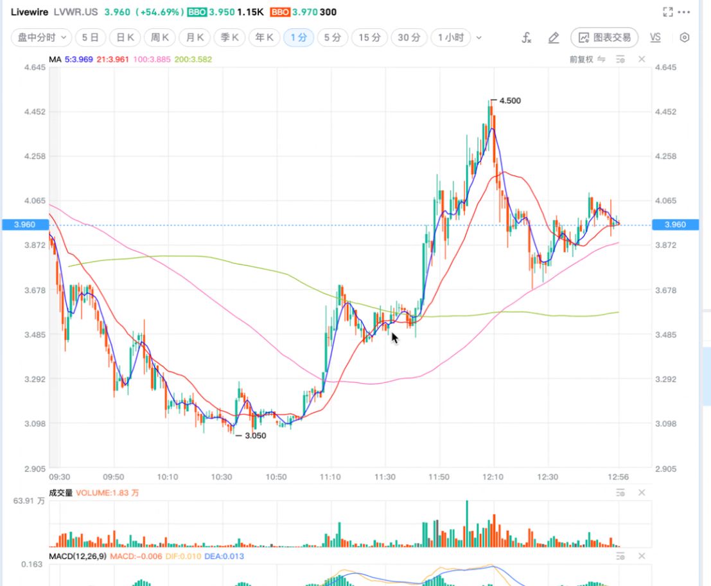Viewport: 711px width, 586px height.
Task: Select the 5 分 timeframe tab
Action: [332, 37]
